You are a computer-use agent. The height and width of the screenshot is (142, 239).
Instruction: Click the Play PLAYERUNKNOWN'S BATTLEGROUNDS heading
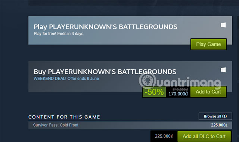coord(105,27)
